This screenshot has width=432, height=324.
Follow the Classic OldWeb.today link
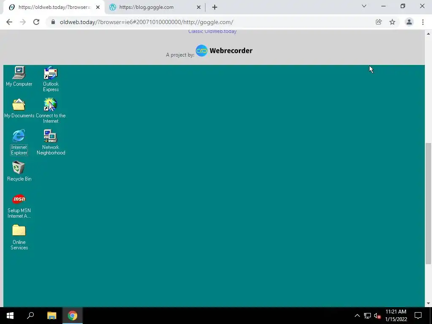pyautogui.click(x=213, y=31)
